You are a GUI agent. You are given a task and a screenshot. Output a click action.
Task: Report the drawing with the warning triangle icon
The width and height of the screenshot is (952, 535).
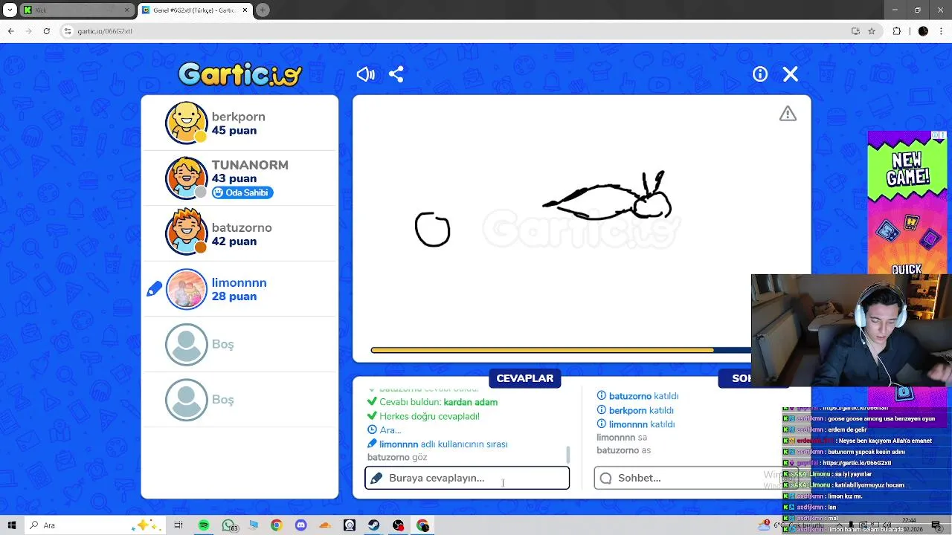click(x=788, y=114)
